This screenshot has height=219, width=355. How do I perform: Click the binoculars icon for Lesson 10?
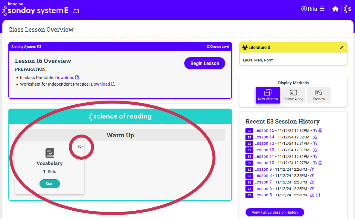(315, 163)
